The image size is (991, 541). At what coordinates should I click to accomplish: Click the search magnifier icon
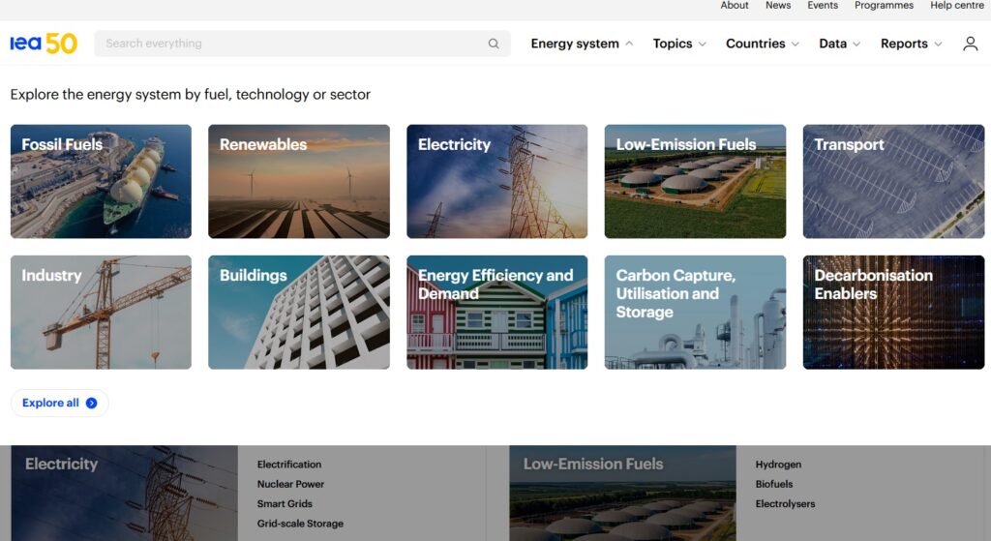494,44
